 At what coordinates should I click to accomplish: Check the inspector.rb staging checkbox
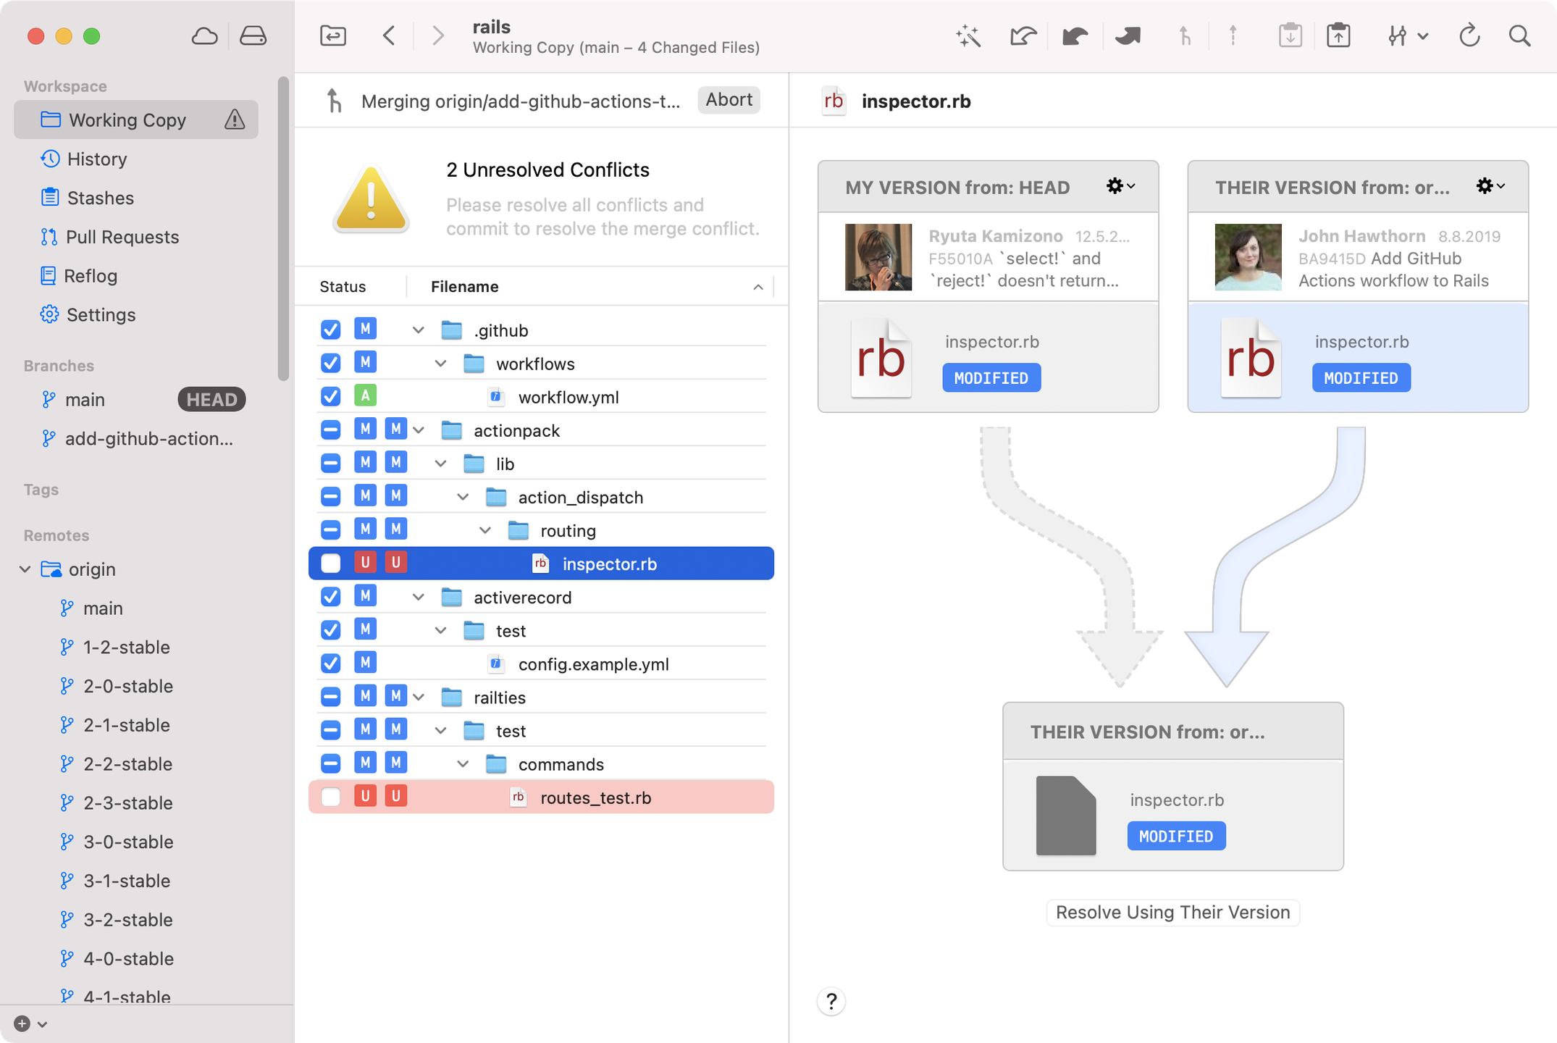point(330,564)
